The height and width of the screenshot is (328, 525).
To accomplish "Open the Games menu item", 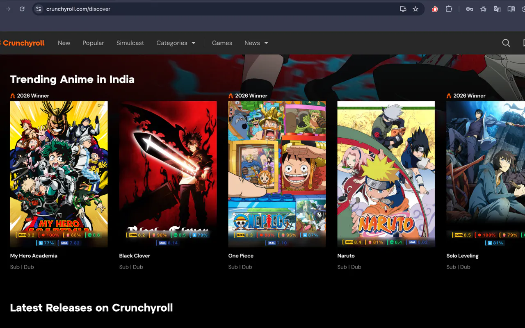I will coord(222,43).
